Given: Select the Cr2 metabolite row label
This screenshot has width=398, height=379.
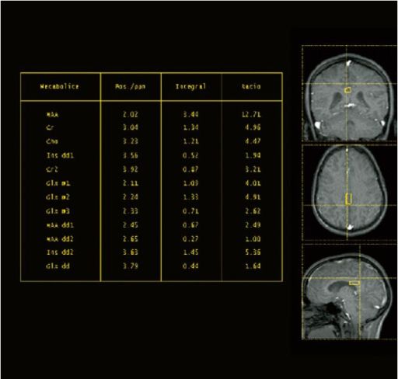Looking at the screenshot, I should 52,169.
